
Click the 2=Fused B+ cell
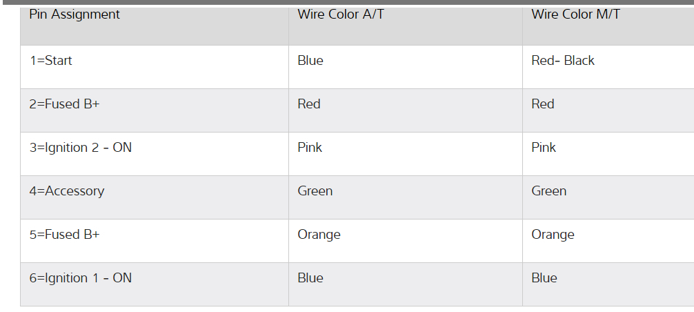[x=64, y=104]
